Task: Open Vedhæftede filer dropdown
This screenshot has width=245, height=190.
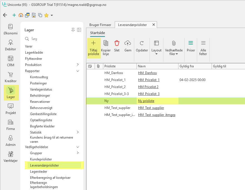Action: point(174,48)
